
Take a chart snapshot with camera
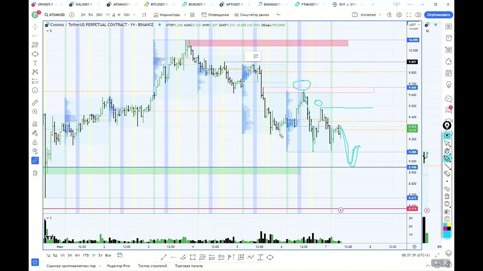(418, 15)
